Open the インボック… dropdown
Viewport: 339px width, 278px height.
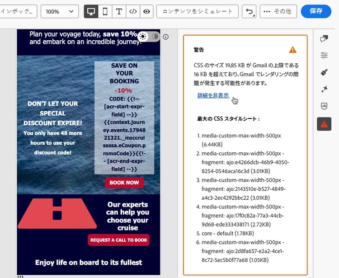(19, 11)
